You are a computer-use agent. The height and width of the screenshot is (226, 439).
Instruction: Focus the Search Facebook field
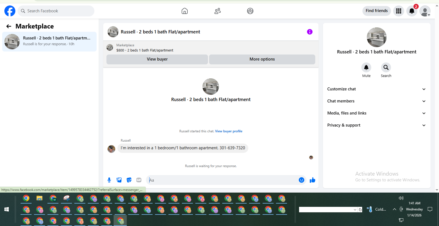point(56,11)
